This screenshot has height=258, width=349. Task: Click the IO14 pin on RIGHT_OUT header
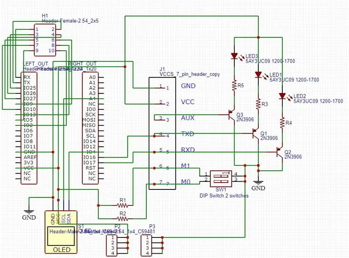tap(89, 141)
